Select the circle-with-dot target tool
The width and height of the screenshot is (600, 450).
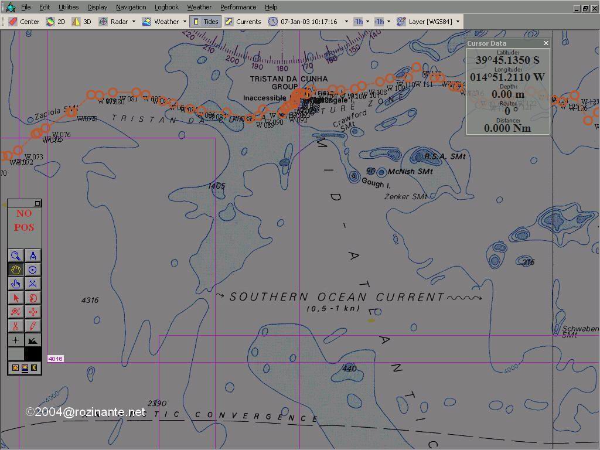tap(33, 270)
